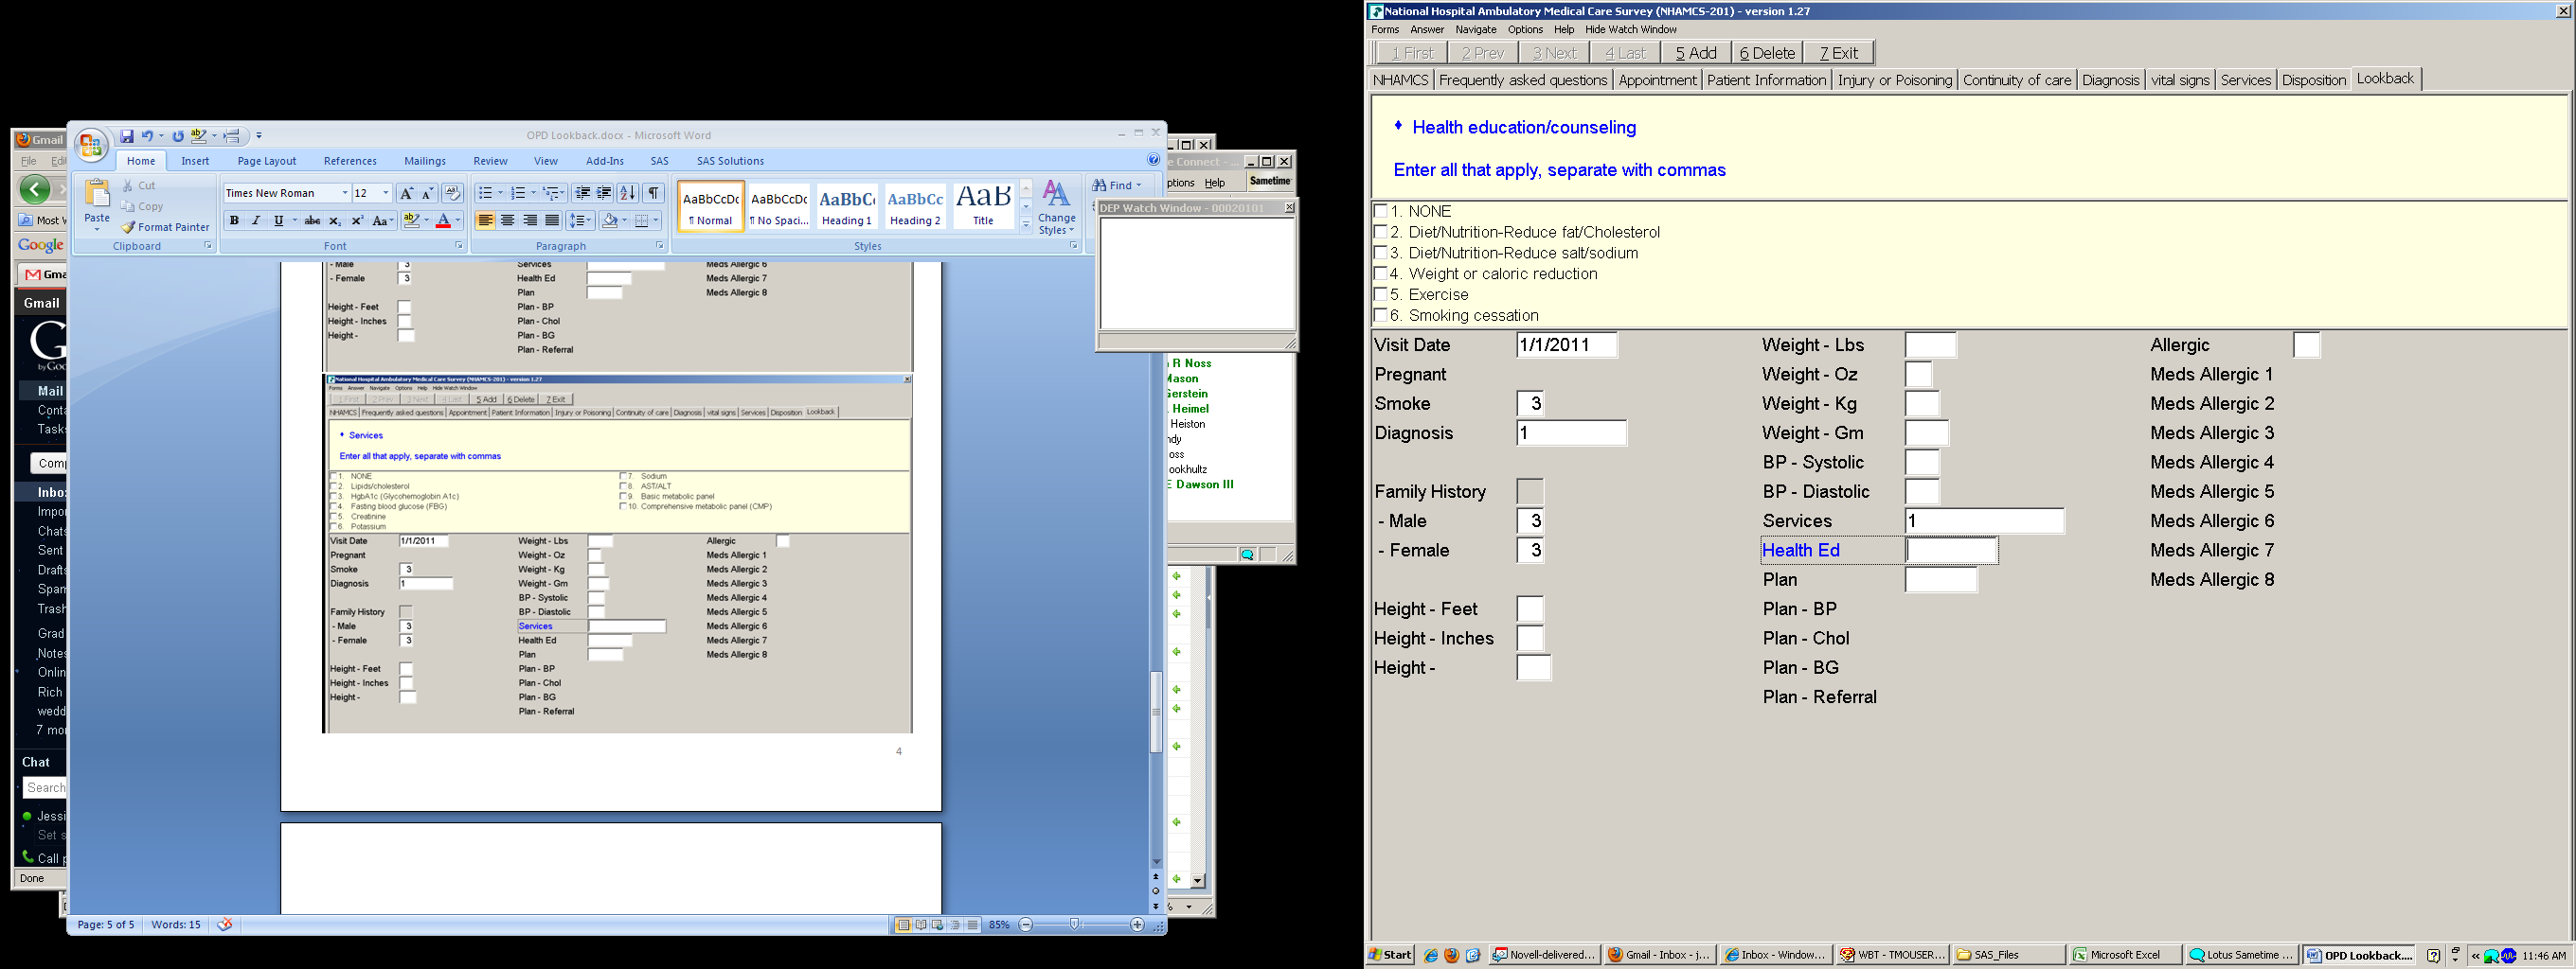Click the Sort icon in Paragraph group
This screenshot has height=969, width=2576.
pos(627,193)
